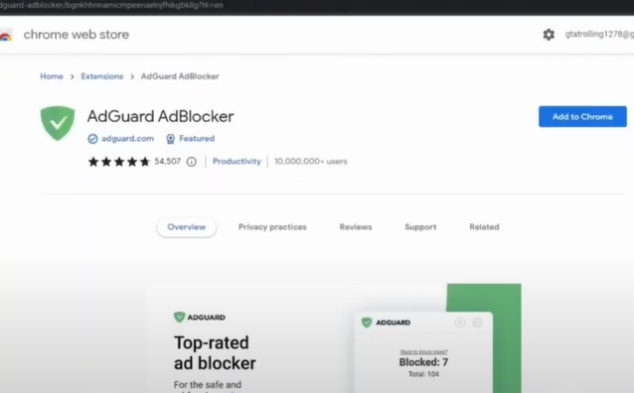The height and width of the screenshot is (393, 634).
Task: Click the chrome web store header title
Action: (x=76, y=35)
